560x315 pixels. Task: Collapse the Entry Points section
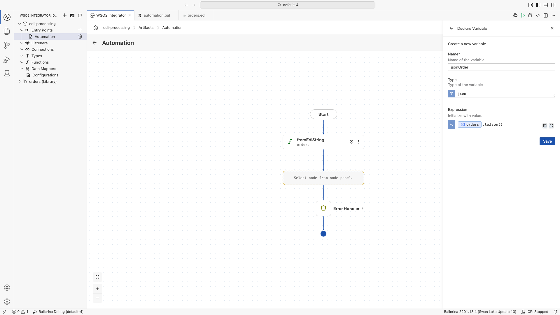22,30
